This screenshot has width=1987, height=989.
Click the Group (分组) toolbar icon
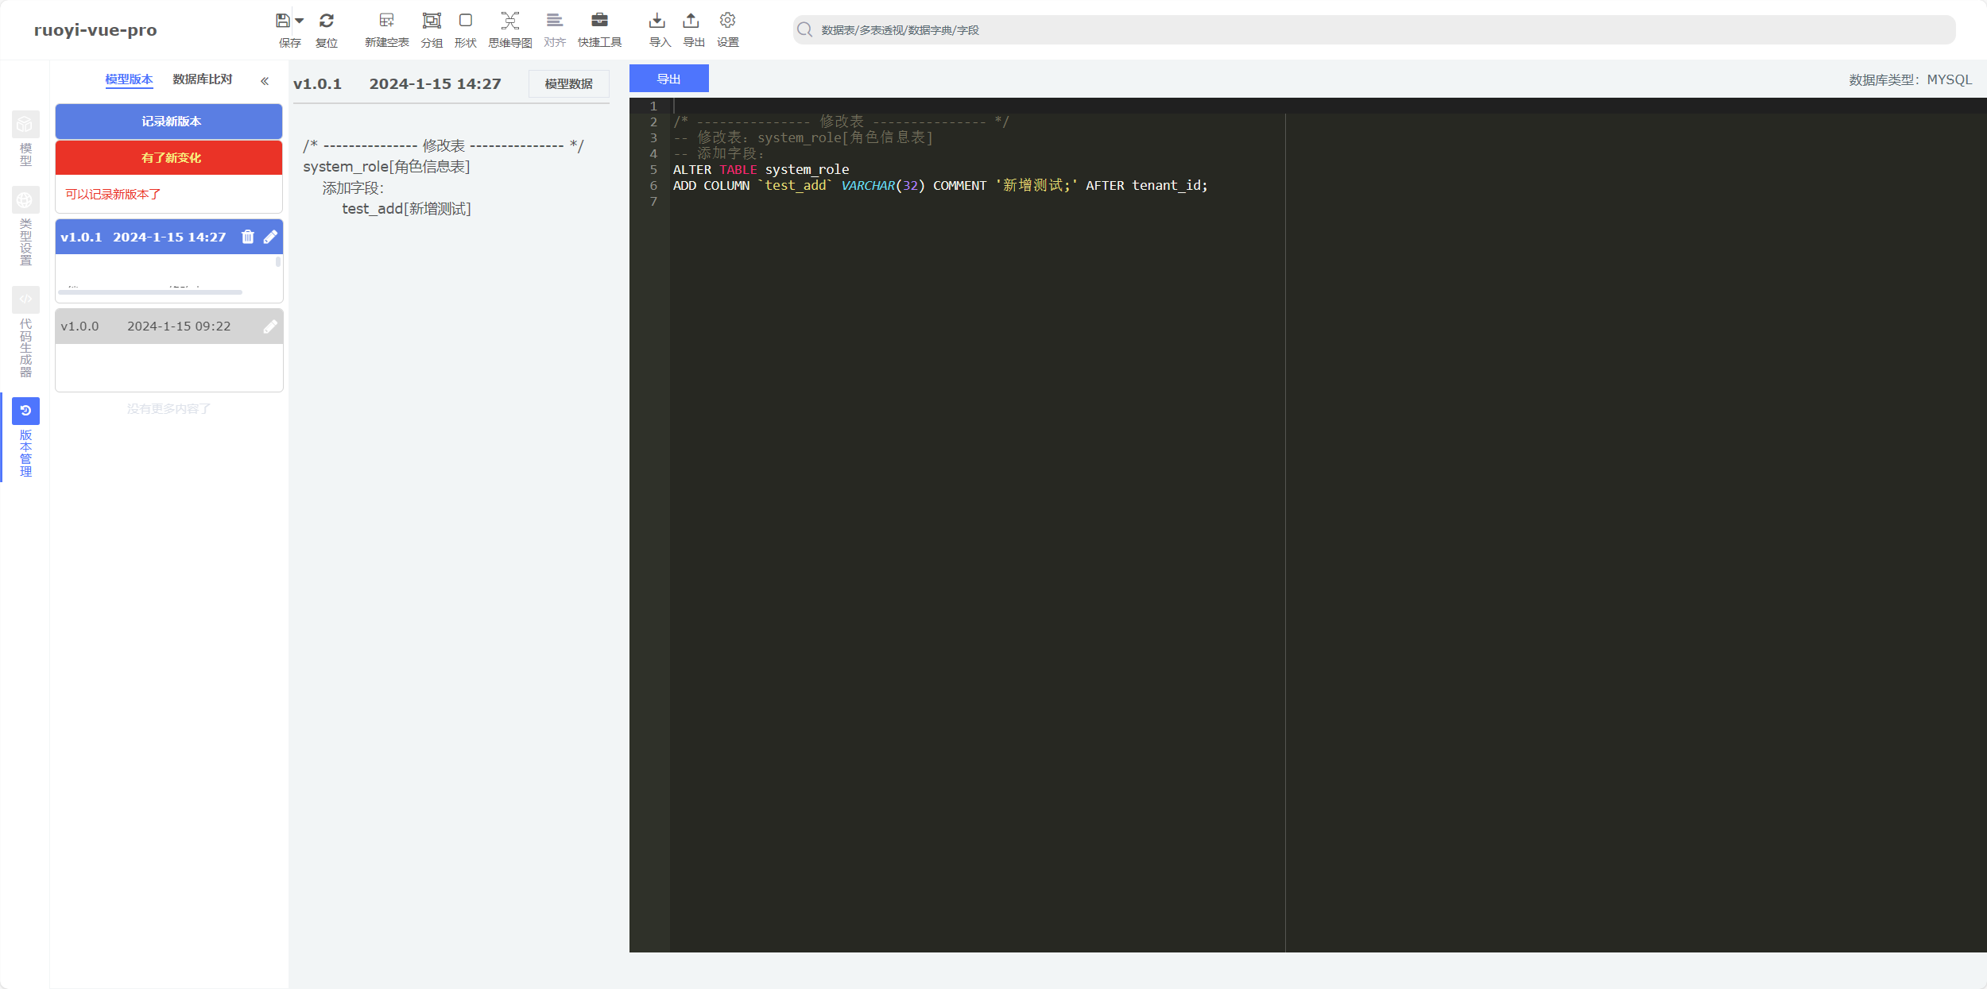tap(432, 21)
